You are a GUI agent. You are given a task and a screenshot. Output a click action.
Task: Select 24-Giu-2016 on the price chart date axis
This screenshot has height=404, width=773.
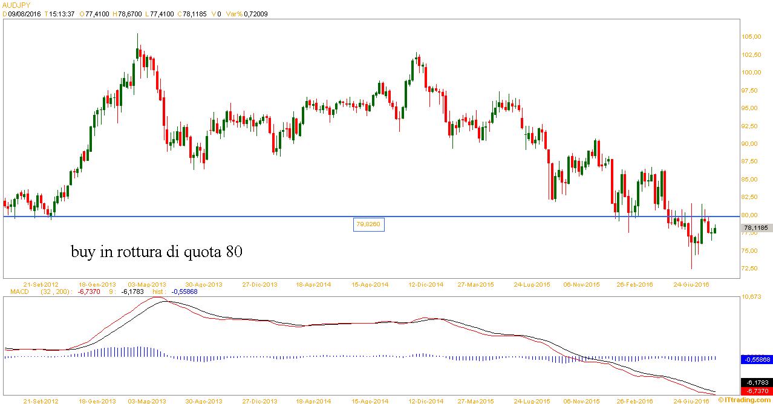point(692,284)
